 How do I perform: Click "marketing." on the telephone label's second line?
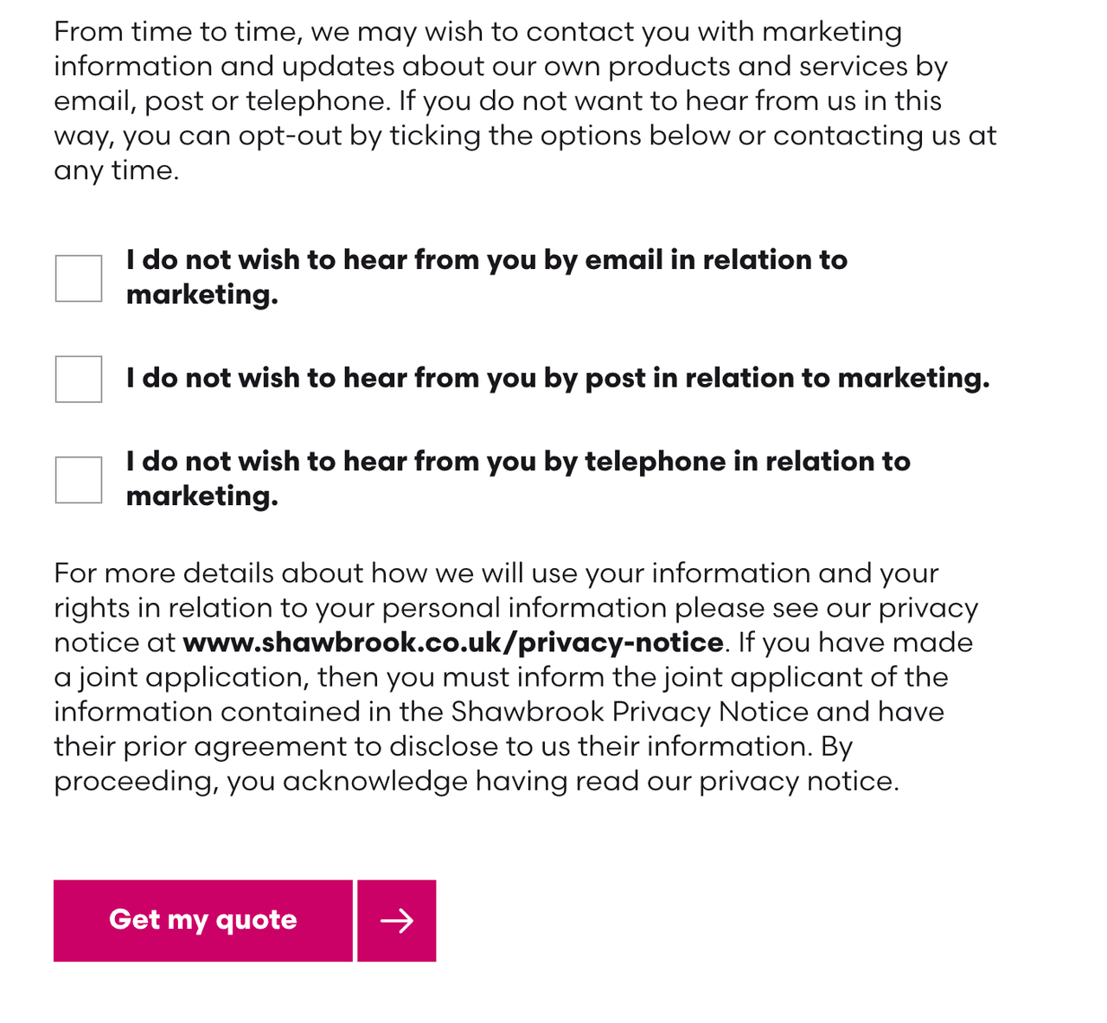coord(202,496)
